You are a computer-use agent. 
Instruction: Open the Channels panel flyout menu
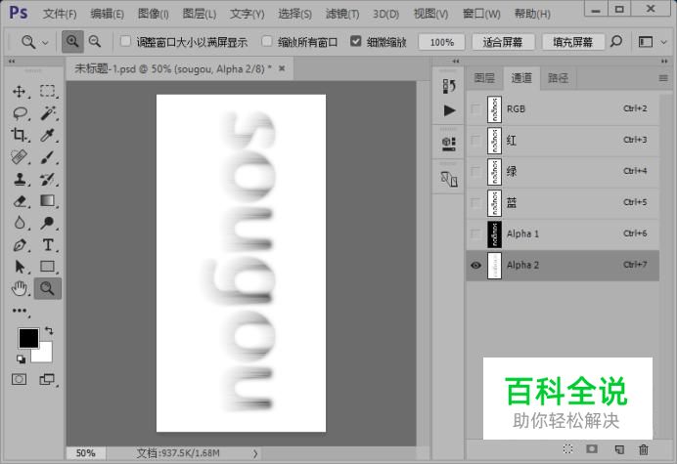coord(663,78)
